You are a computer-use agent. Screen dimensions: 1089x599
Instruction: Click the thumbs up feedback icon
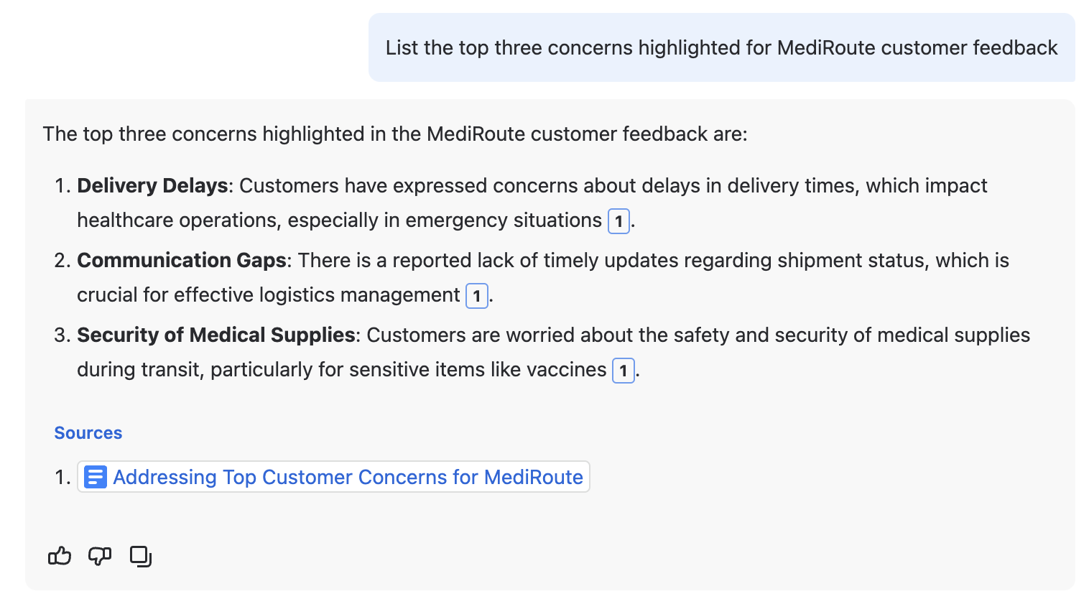click(x=60, y=556)
